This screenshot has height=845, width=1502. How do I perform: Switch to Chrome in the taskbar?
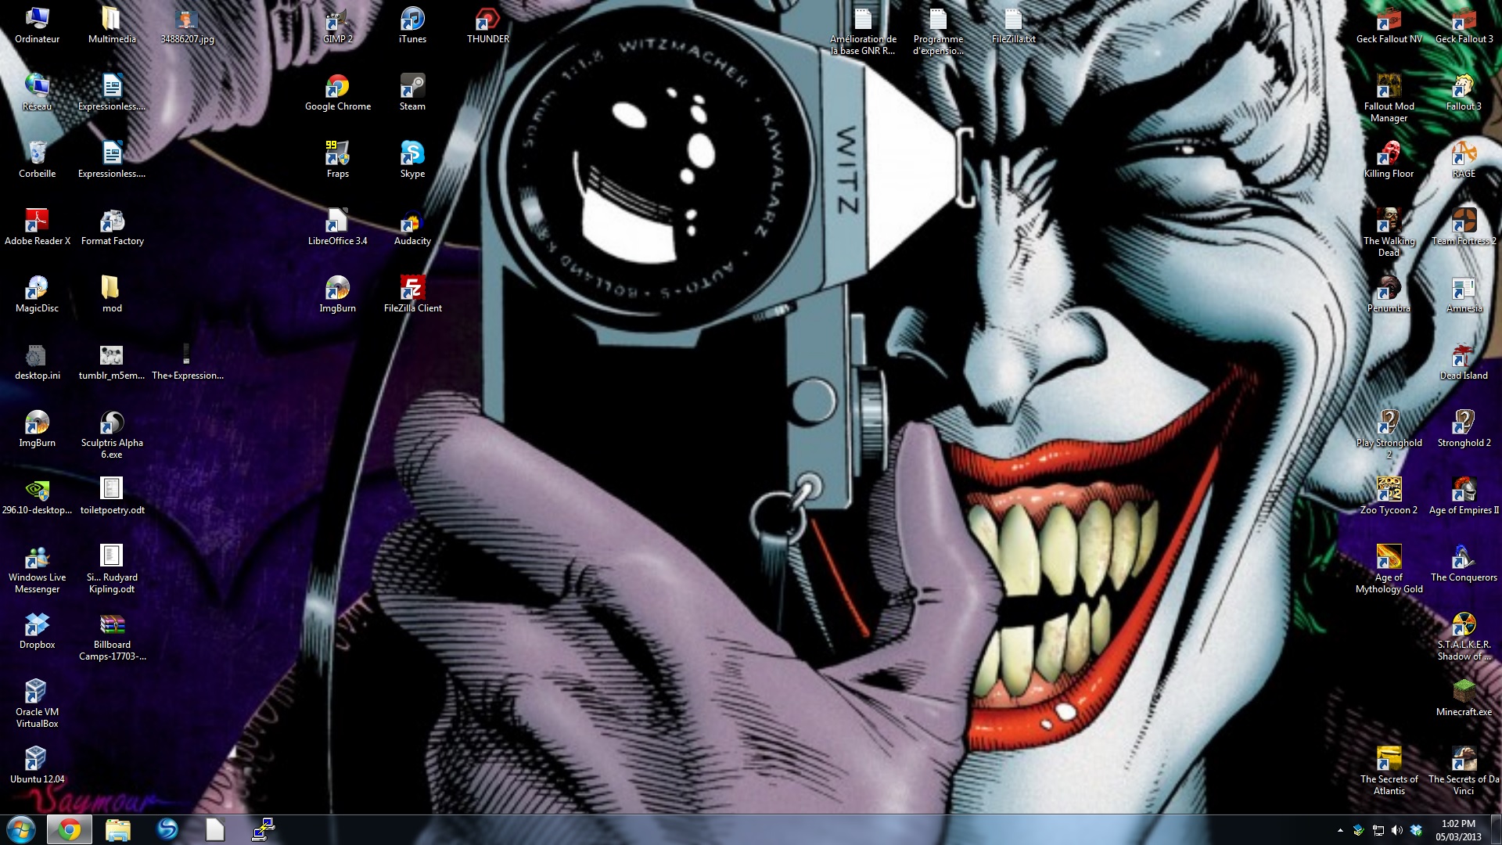click(70, 829)
